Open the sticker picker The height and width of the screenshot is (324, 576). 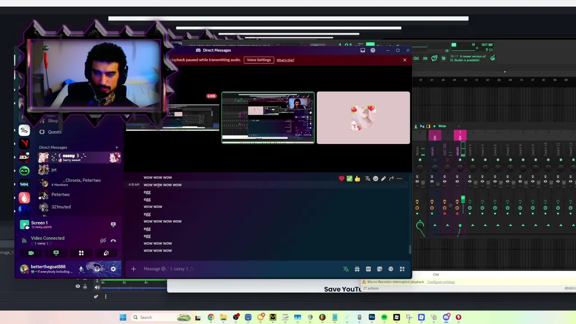click(x=379, y=269)
